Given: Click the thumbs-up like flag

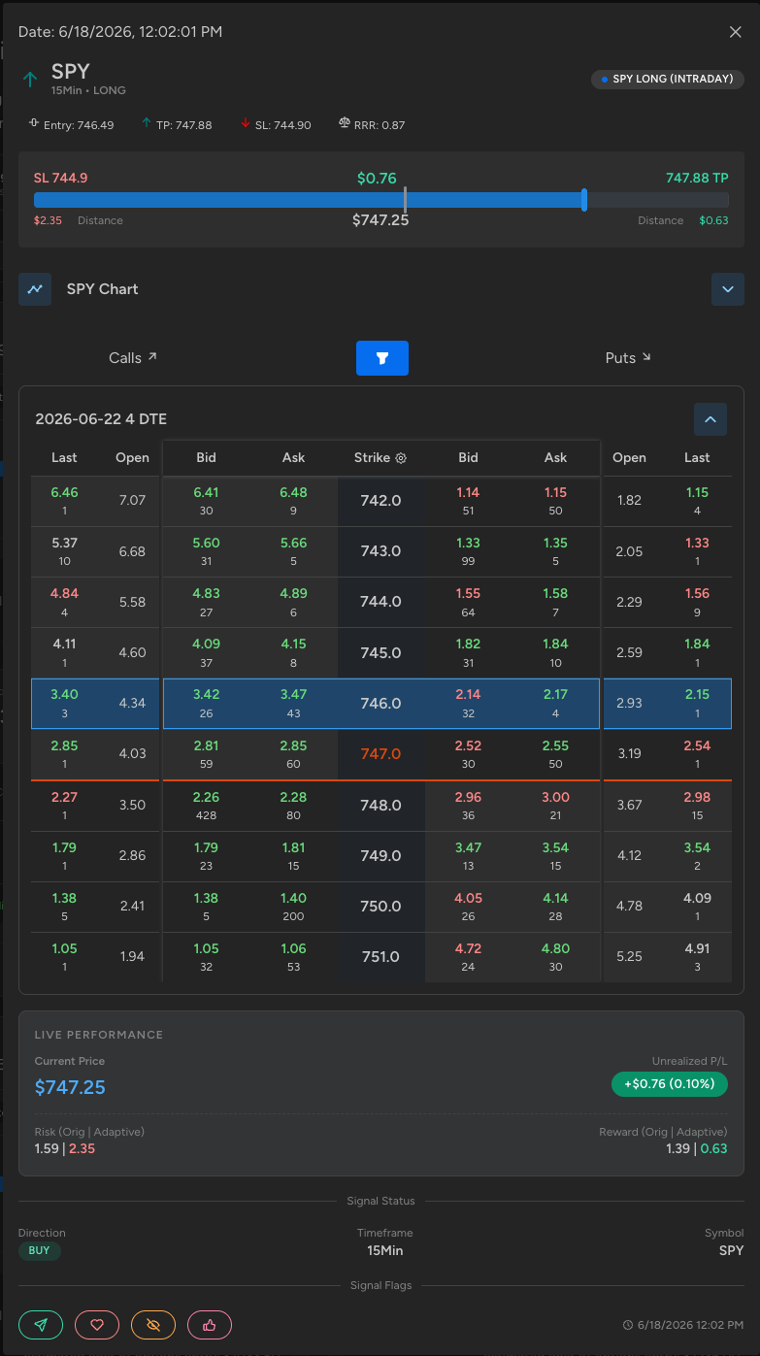Looking at the screenshot, I should coord(210,1325).
